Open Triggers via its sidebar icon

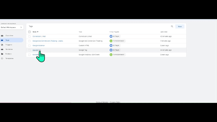tap(2, 45)
